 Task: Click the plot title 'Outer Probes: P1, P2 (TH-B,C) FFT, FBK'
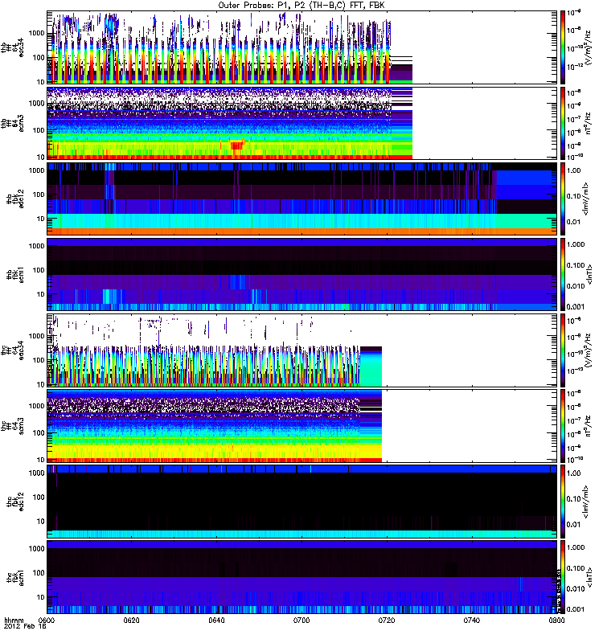pos(301,6)
